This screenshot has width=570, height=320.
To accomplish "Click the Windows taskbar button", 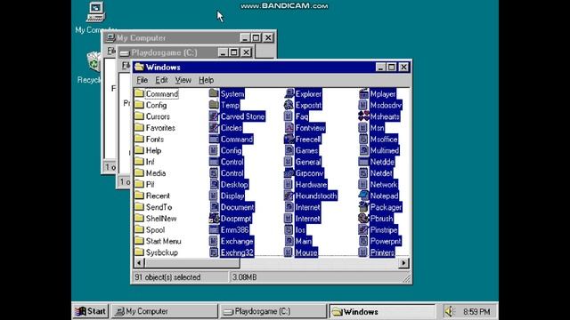I will (382, 311).
